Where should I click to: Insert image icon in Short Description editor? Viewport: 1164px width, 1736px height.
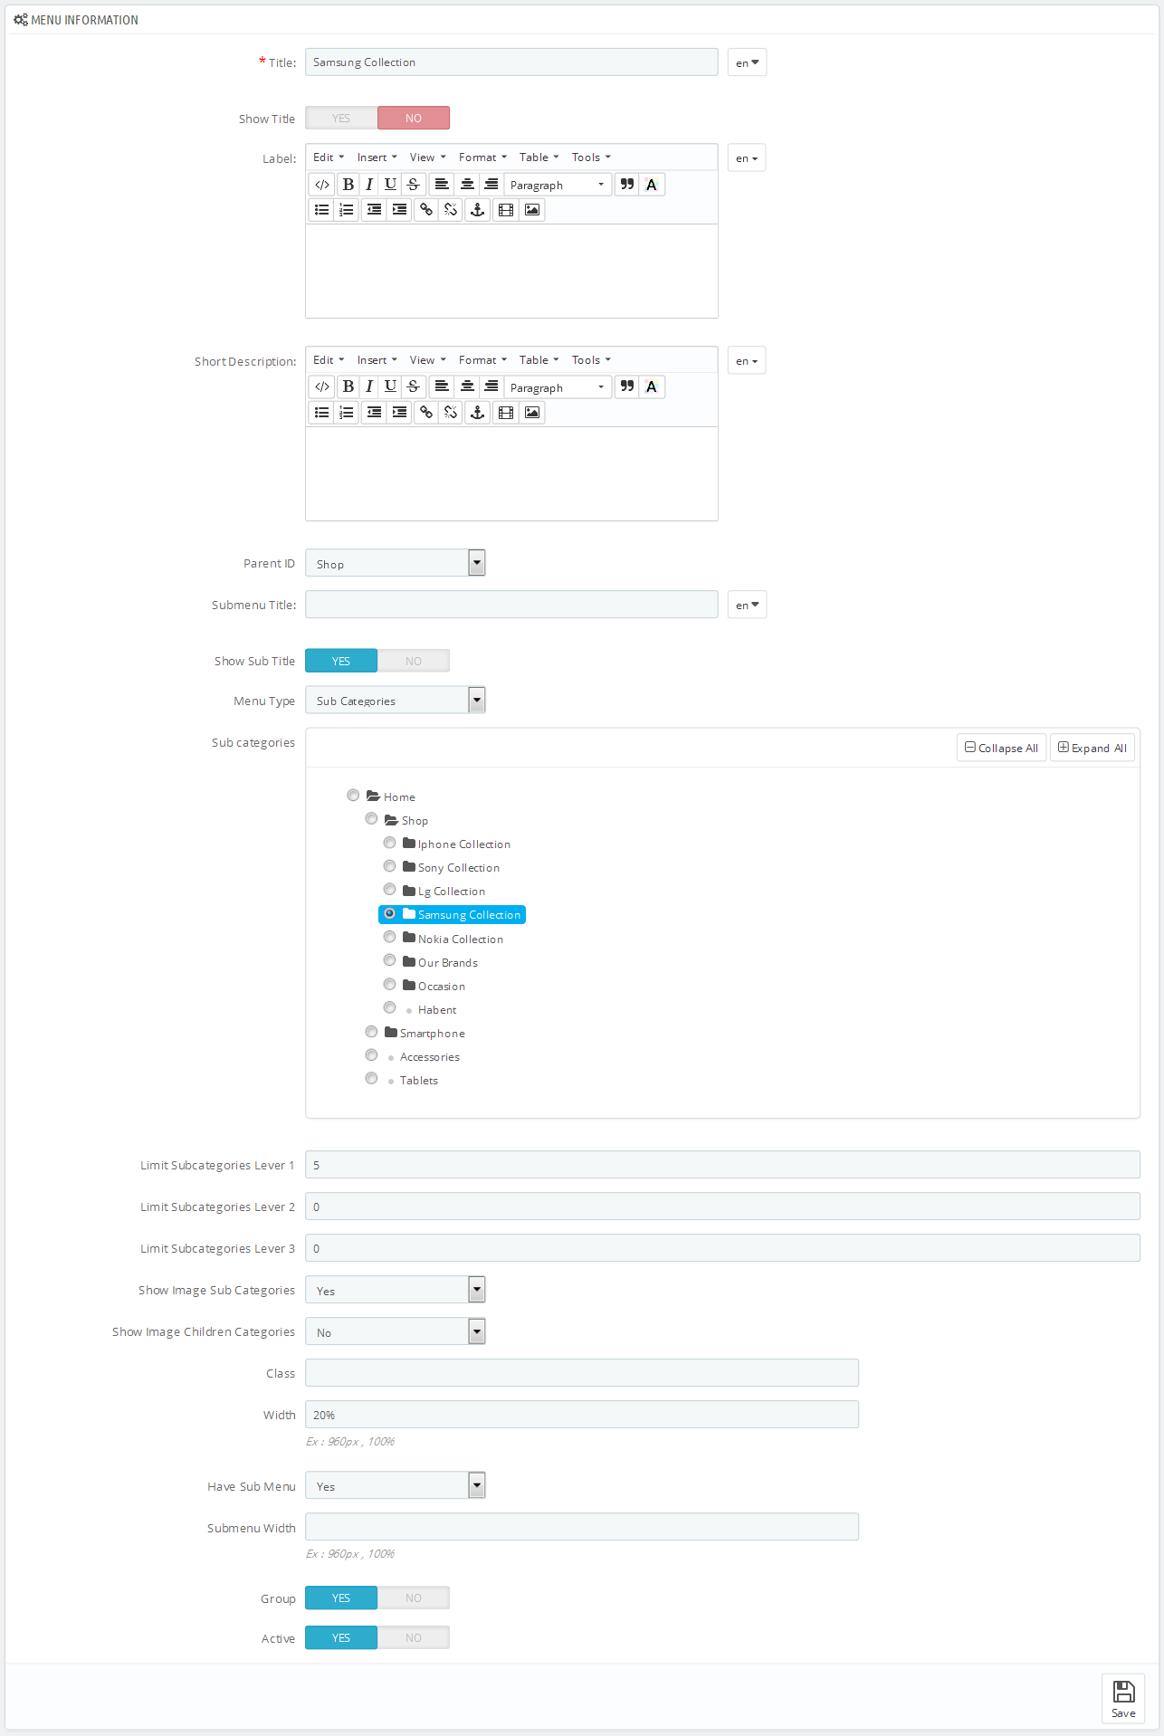(x=532, y=413)
